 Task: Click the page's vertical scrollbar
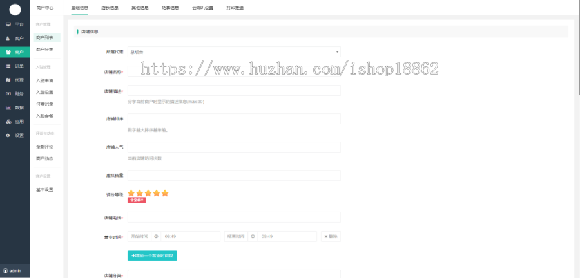578,48
